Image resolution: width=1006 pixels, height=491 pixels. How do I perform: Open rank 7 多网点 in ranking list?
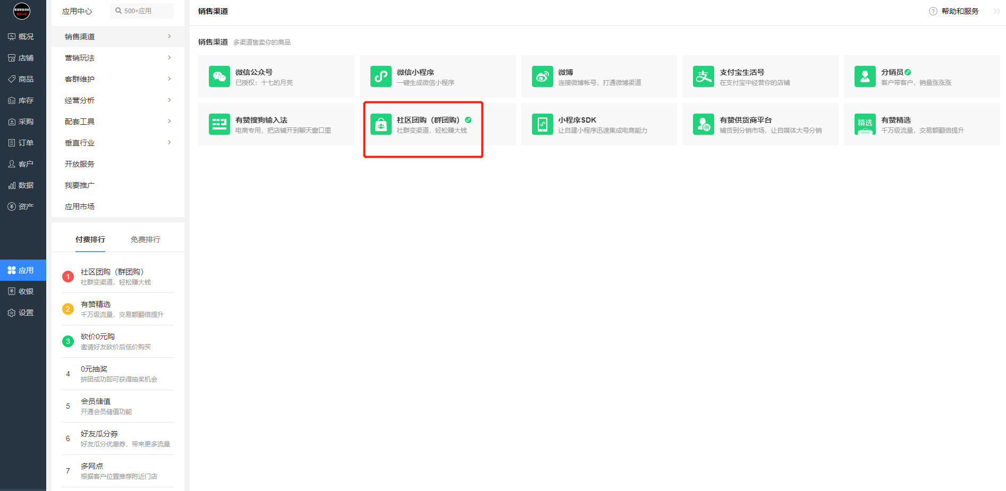pyautogui.click(x=118, y=471)
